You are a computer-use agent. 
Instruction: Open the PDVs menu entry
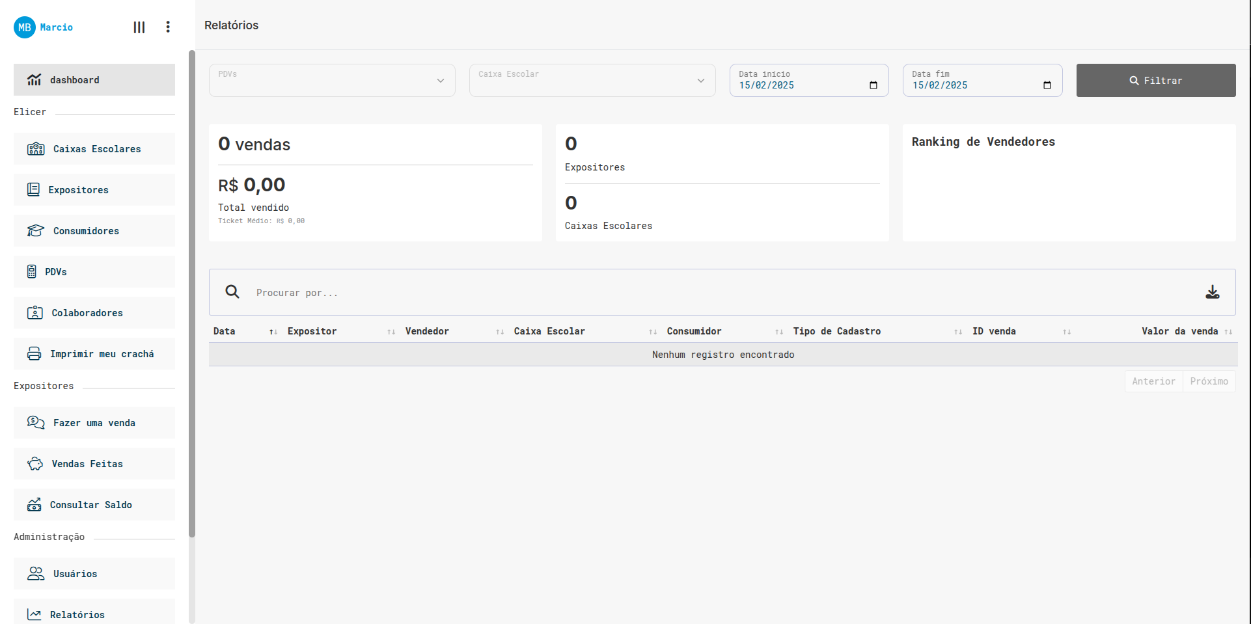pyautogui.click(x=94, y=271)
